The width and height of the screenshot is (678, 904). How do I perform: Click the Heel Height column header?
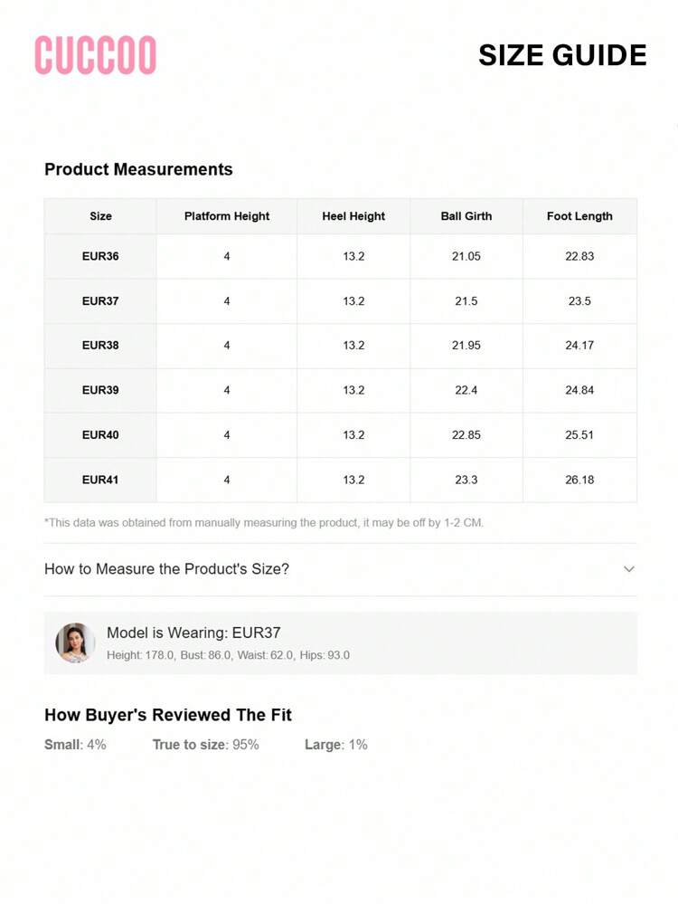(353, 216)
